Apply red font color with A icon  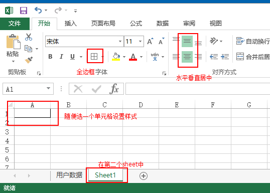(133, 57)
